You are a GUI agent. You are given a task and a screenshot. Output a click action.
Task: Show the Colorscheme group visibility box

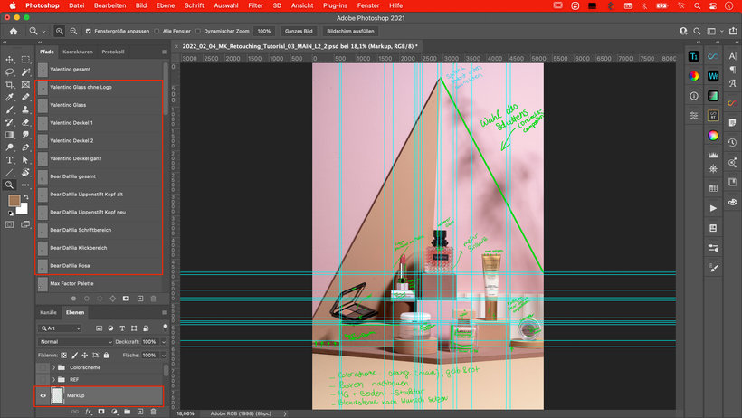click(43, 367)
